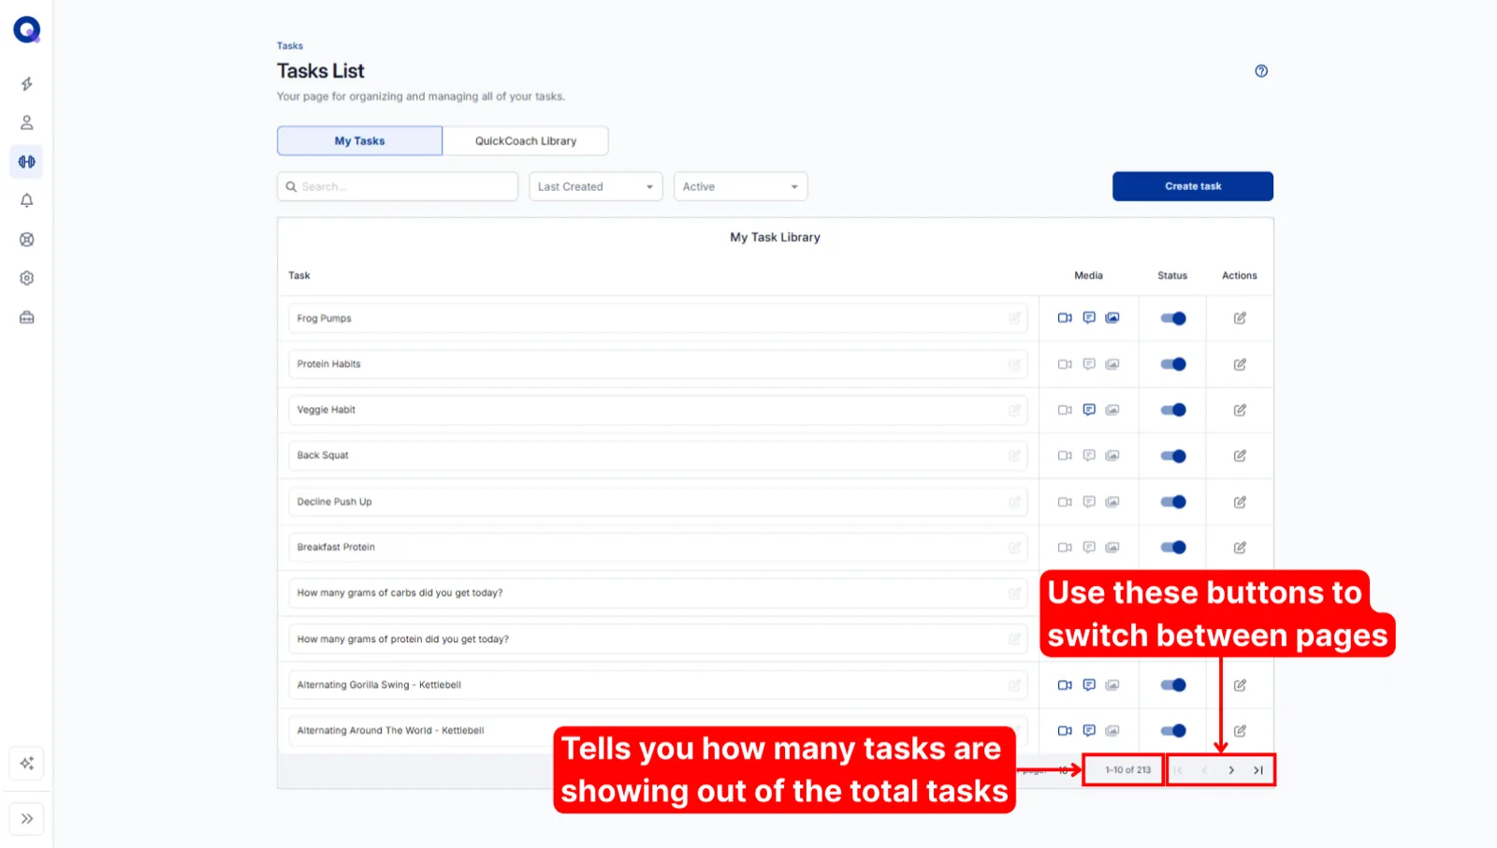Open the clients person icon in sidebar
Viewport: 1497px width, 848px height.
27,123
